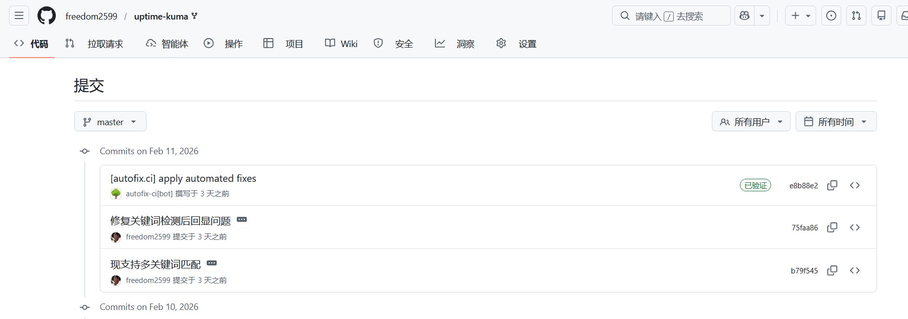Select the 操作 tab
This screenshot has width=908, height=319.
(223, 44)
